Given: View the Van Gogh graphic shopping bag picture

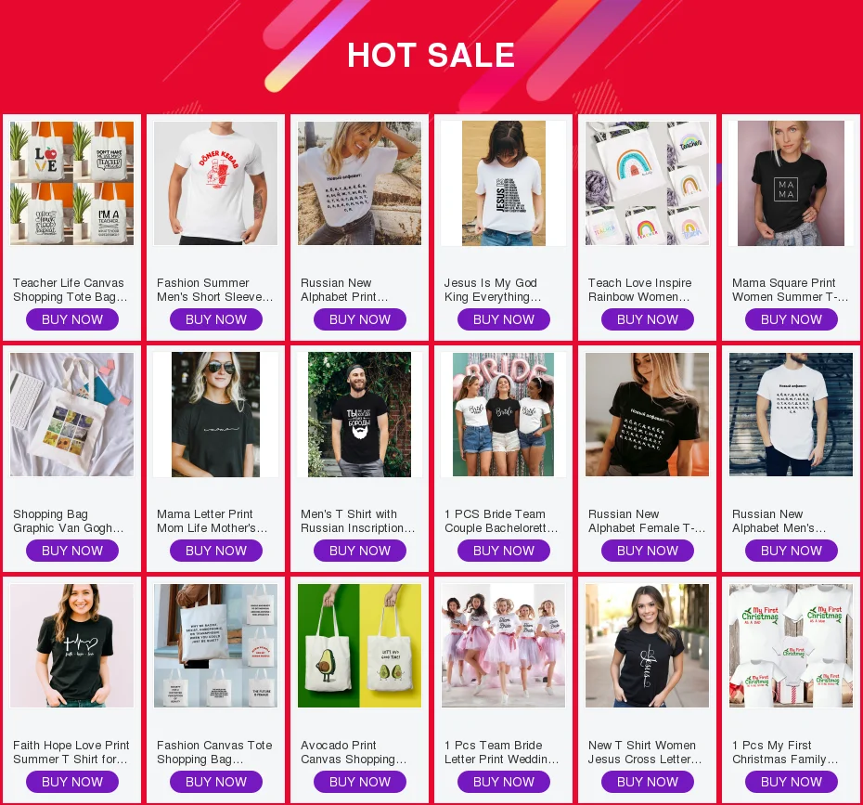Looking at the screenshot, I should [72, 415].
